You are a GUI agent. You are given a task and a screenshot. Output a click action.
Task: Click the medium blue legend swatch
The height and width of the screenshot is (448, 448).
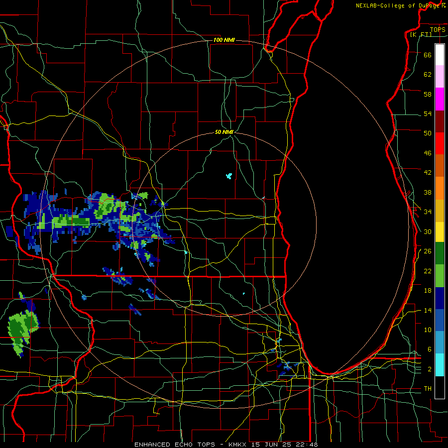pos(440,321)
